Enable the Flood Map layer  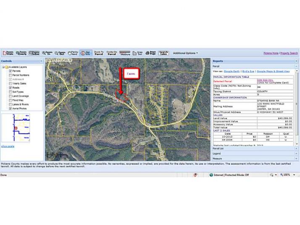[11, 100]
